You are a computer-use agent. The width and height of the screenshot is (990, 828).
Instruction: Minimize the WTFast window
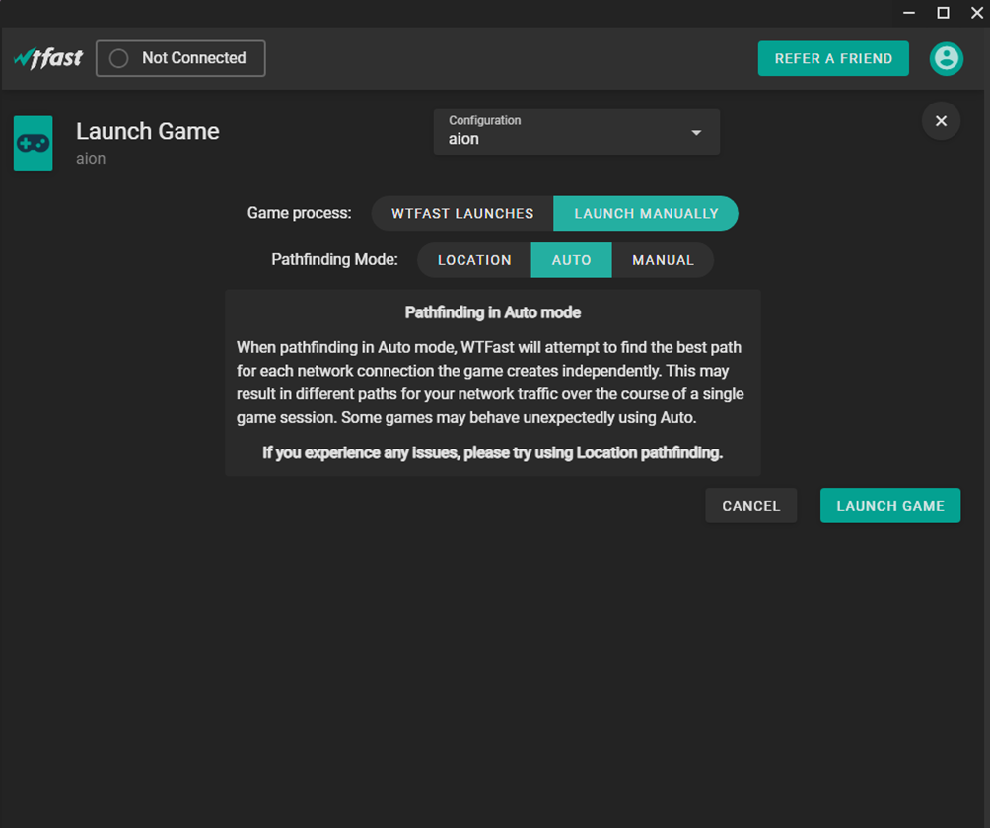pyautogui.click(x=909, y=13)
